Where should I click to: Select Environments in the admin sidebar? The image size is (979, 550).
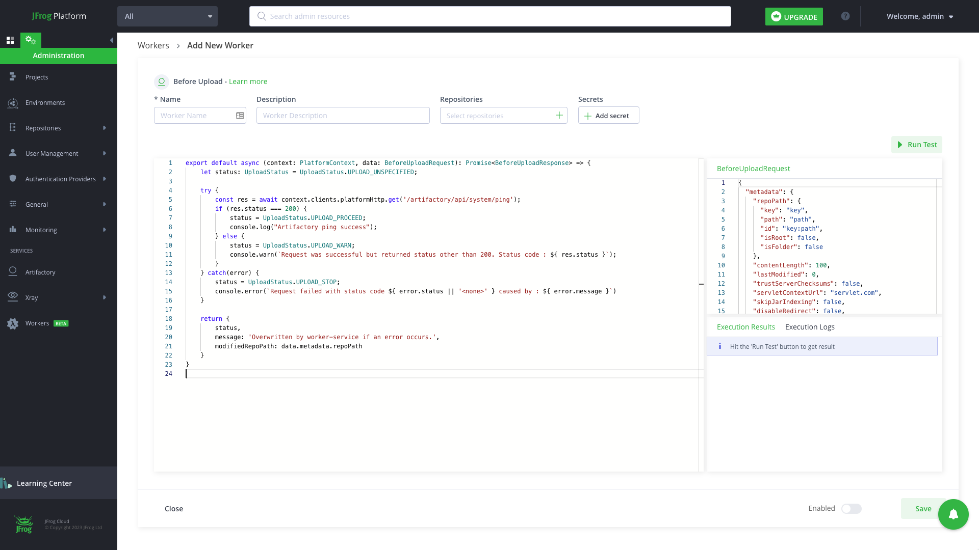(45, 102)
